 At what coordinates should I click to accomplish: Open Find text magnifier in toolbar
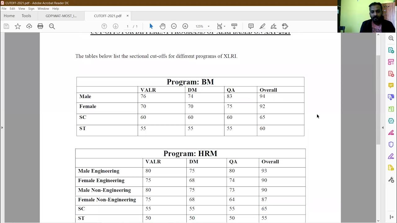tap(52, 26)
